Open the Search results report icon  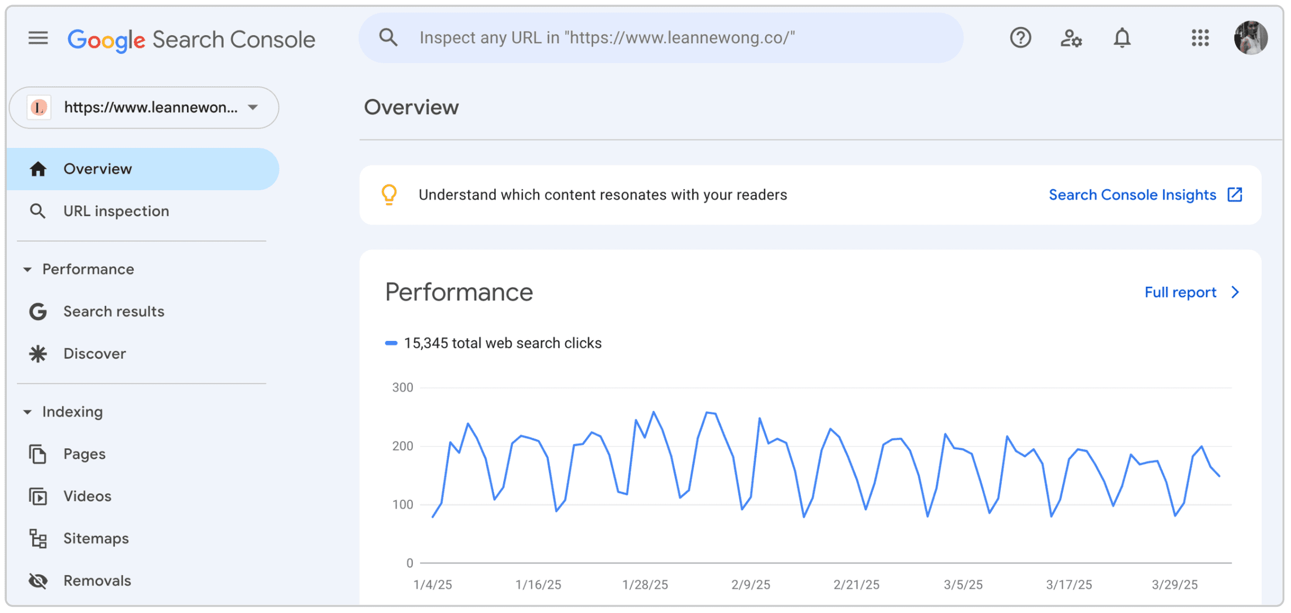tap(37, 311)
